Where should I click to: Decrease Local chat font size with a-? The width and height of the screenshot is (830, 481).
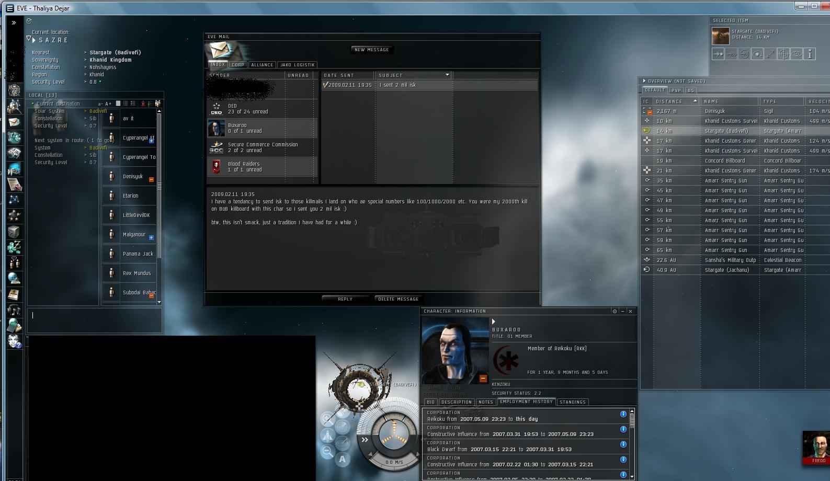click(x=100, y=104)
